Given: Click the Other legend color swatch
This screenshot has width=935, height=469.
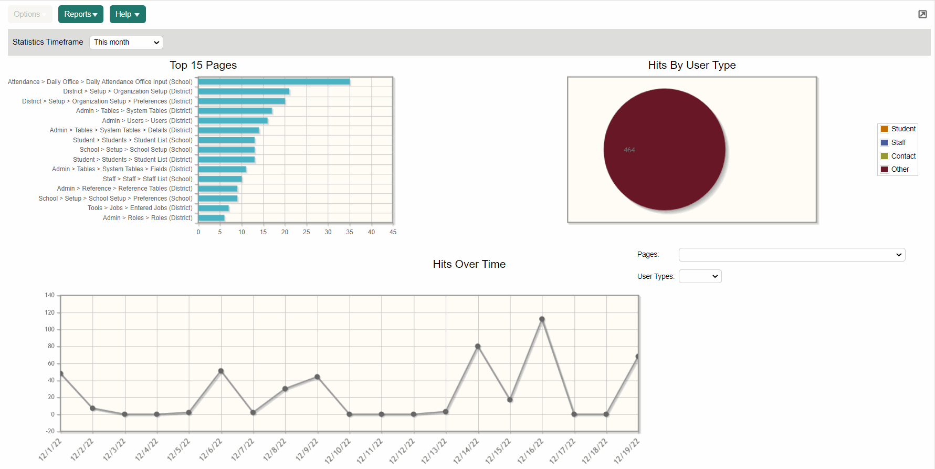Looking at the screenshot, I should [x=885, y=169].
